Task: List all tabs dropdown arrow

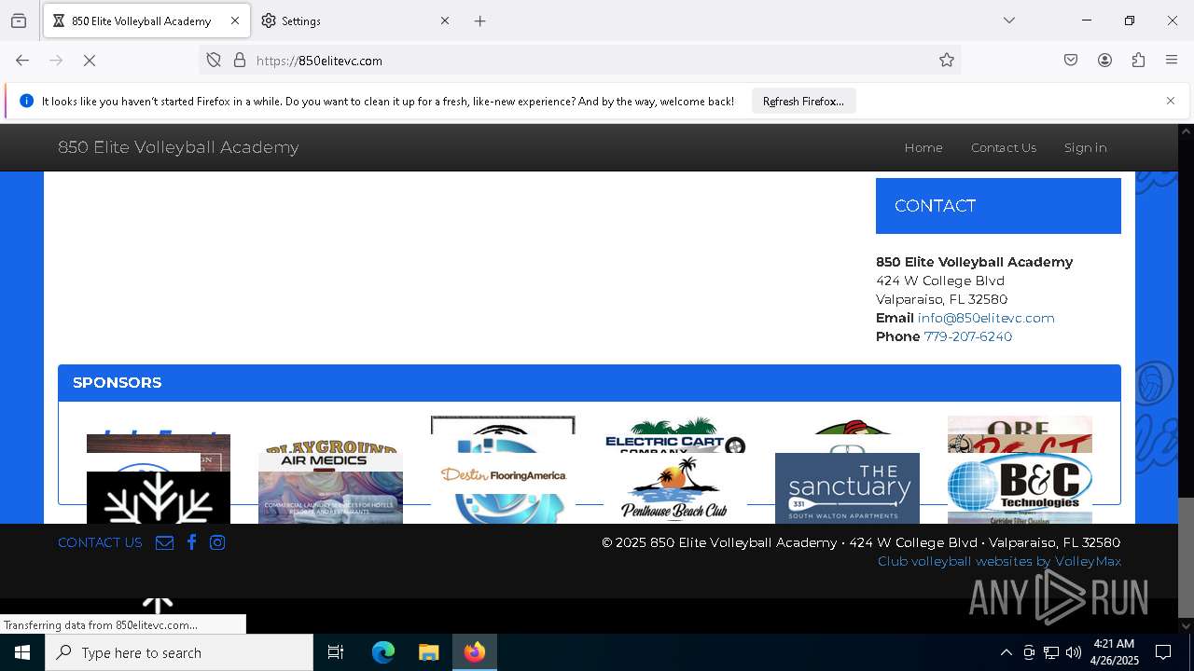Action: (1009, 21)
